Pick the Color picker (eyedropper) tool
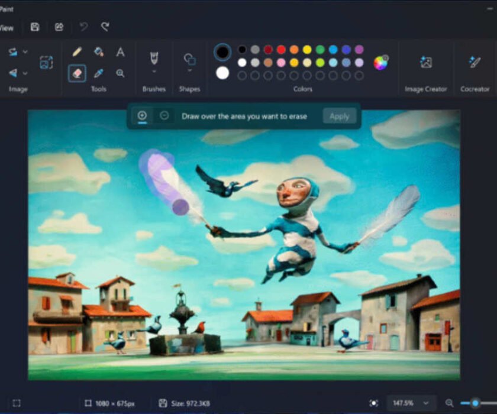Screen dimensions: 497x414 (x=98, y=74)
